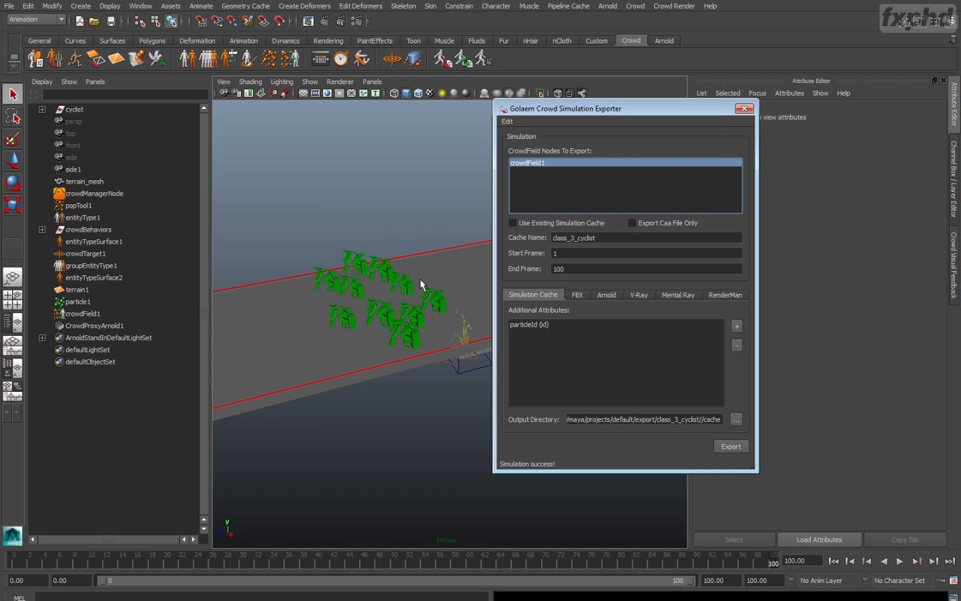The width and height of the screenshot is (961, 601).
Task: Click the crowdManagerNode item in outliner
Action: tap(94, 194)
